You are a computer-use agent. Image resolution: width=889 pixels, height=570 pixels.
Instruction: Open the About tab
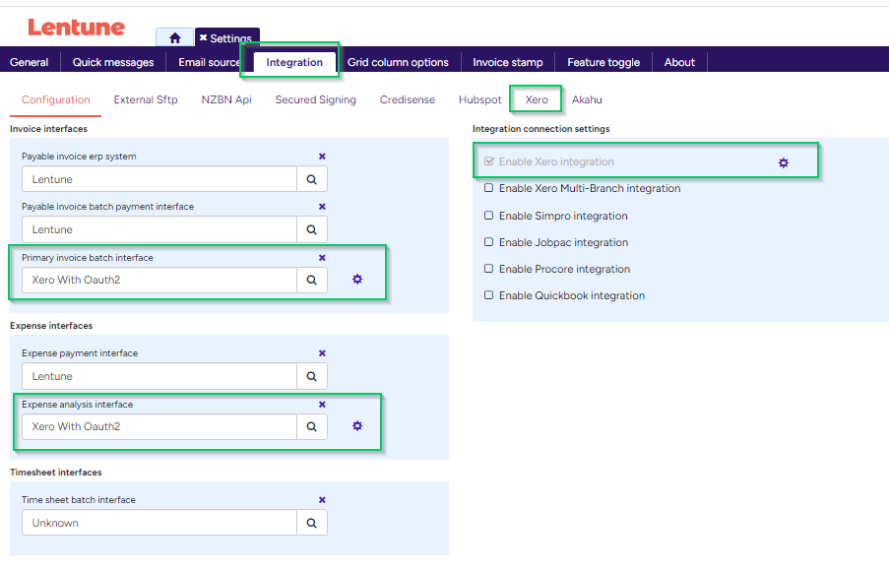(679, 62)
